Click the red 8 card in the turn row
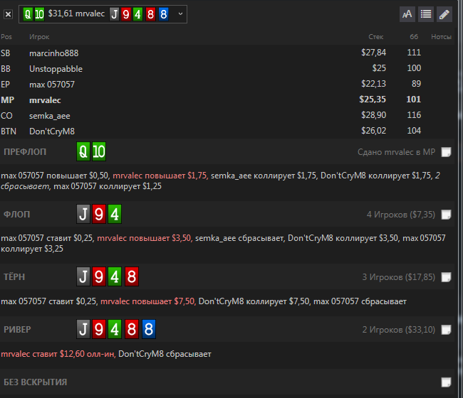The height and width of the screenshot is (398, 463). coord(132,276)
